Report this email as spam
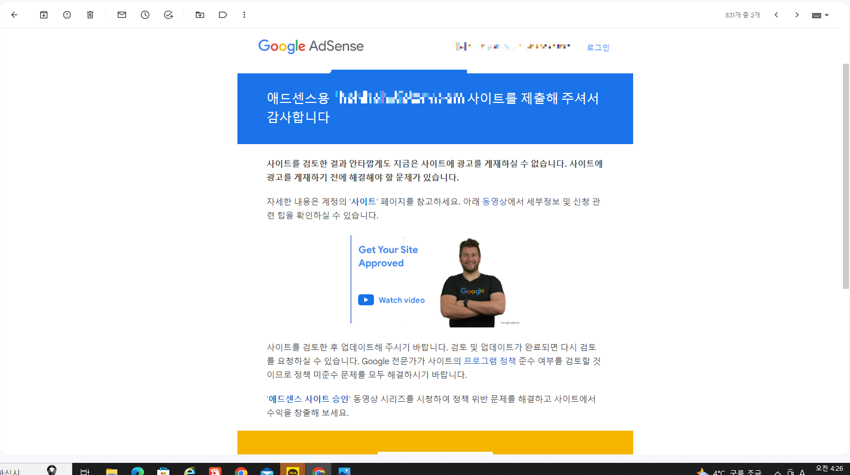Viewport: 850px width, 475px height. (67, 15)
